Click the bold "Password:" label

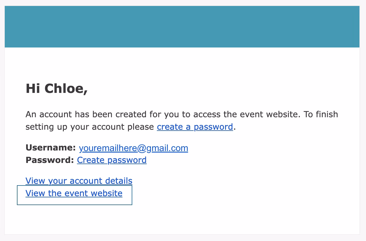click(50, 160)
